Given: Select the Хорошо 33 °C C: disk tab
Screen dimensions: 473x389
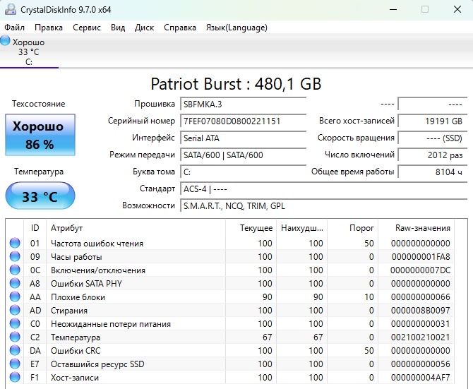Looking at the screenshot, I should coord(29,52).
